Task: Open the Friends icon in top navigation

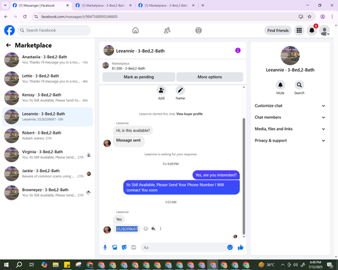Action: pos(167,30)
